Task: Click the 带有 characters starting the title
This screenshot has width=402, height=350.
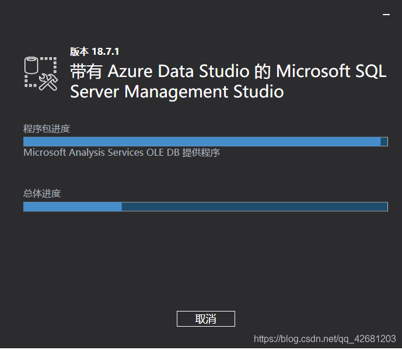Action: click(87, 72)
